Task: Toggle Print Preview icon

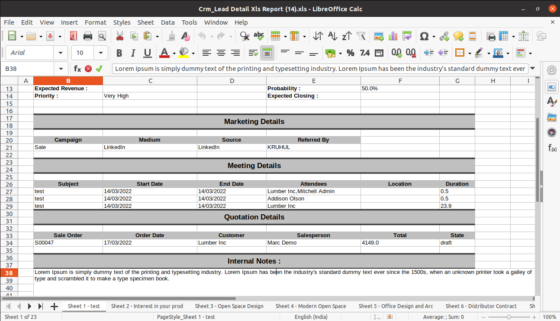Action: point(102,36)
